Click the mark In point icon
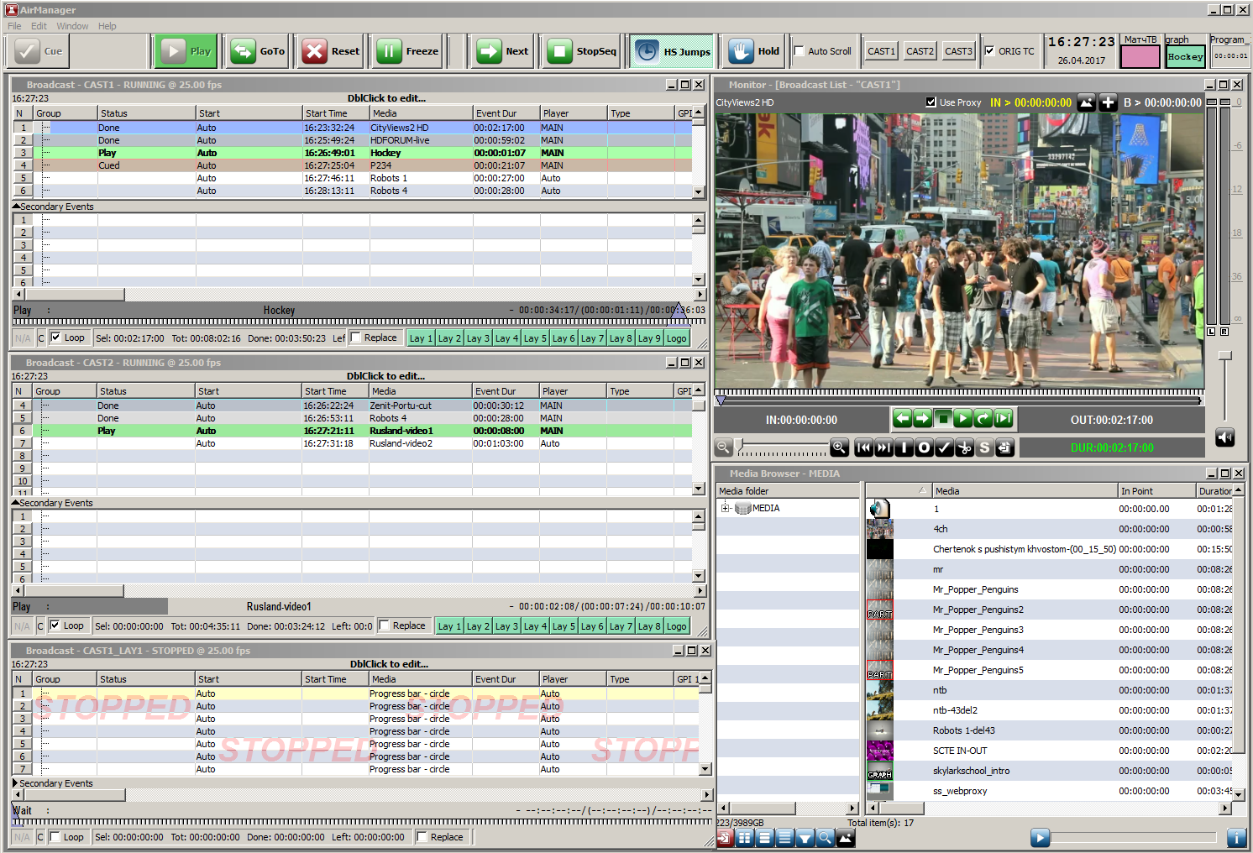1253x853 pixels. point(904,447)
